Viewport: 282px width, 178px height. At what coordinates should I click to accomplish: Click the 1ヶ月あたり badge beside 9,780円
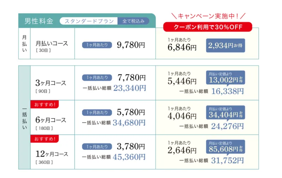point(97,45)
